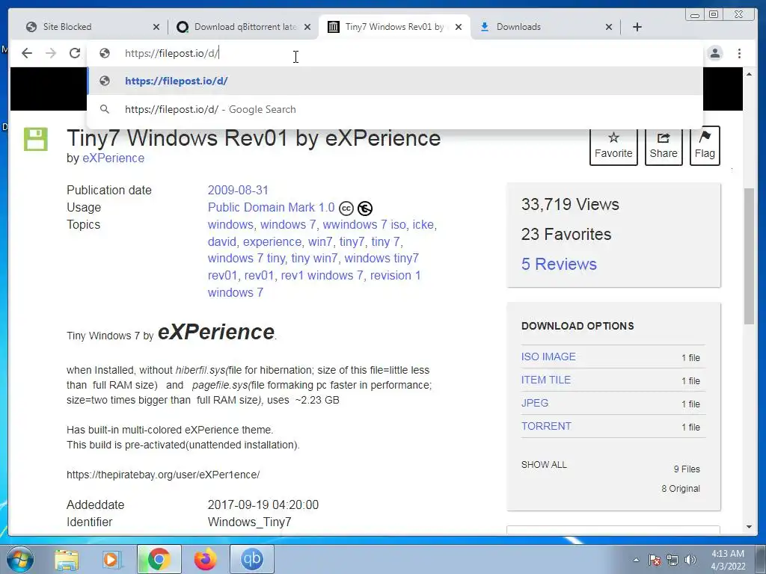Open the eXPerience author link
Viewport: 766px width, 574px height.
coord(114,158)
